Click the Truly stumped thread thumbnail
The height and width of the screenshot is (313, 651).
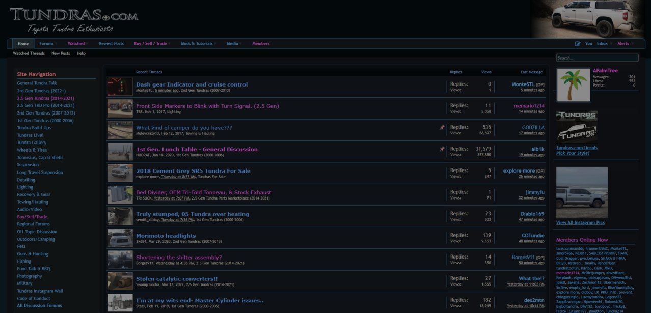(120, 216)
